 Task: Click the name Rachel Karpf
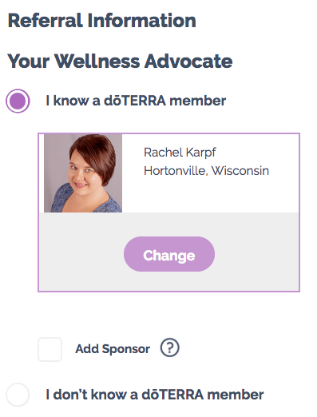point(180,153)
